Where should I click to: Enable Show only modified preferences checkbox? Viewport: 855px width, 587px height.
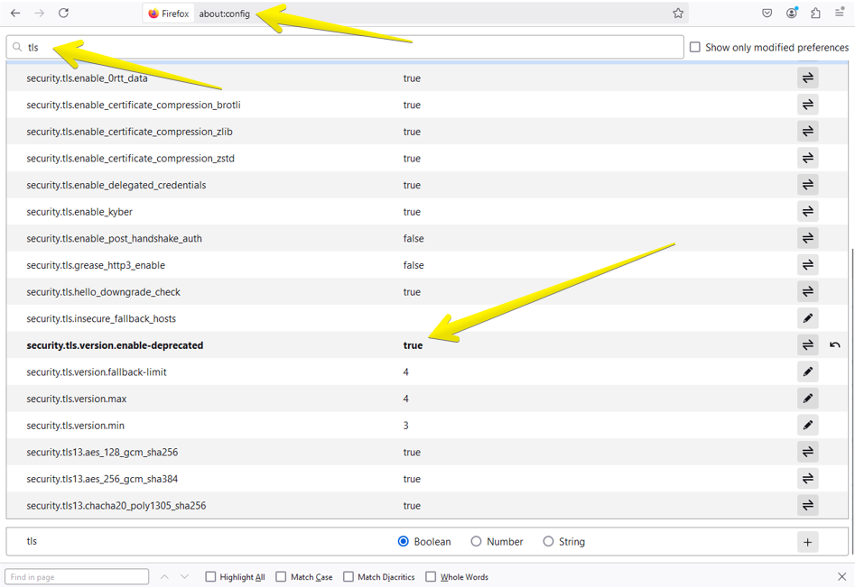[695, 47]
